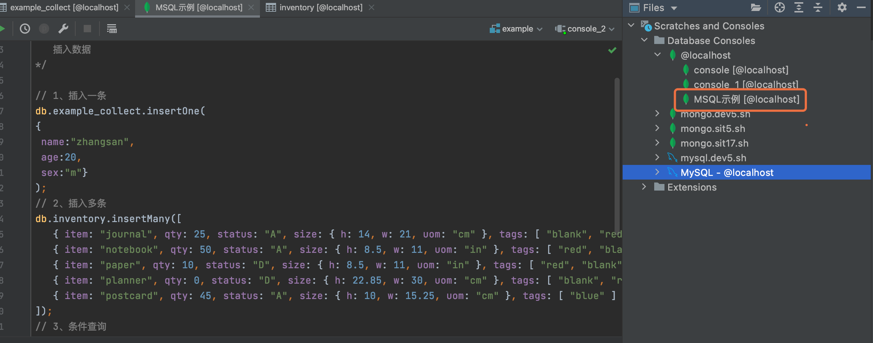This screenshot has width=873, height=343.
Task: Click the stop execution square icon
Action: click(87, 29)
